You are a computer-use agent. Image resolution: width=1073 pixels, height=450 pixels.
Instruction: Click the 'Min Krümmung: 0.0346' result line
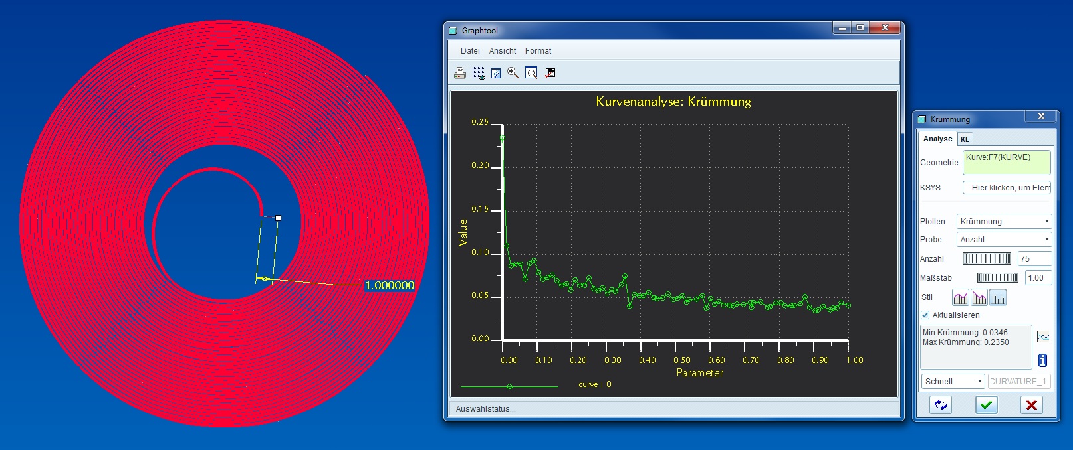coord(965,333)
